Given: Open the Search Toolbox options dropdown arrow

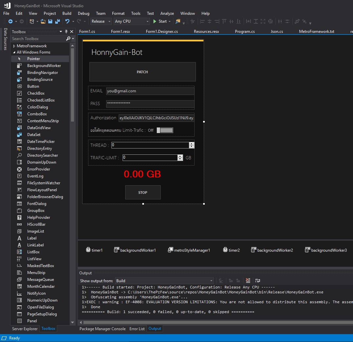Looking at the screenshot, I should 73,39.
